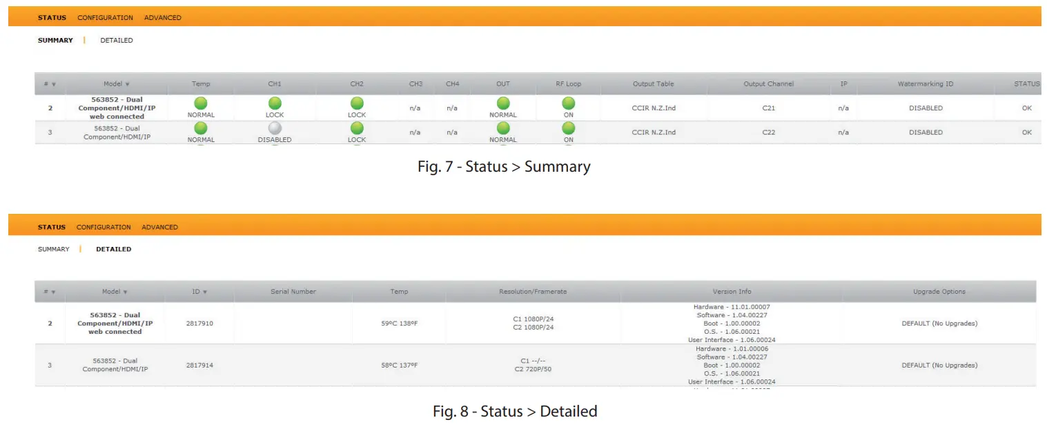Open CONFIGURATION menu in Fig. 8 top bar
The height and width of the screenshot is (429, 1047).
104,227
